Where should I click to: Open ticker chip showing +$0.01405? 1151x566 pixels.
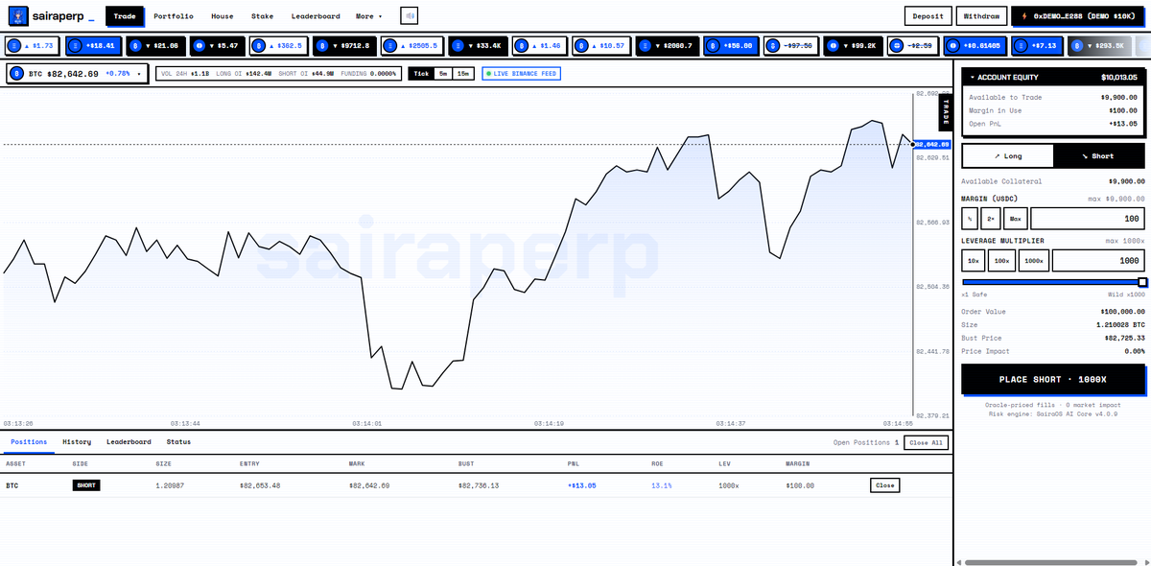click(974, 45)
